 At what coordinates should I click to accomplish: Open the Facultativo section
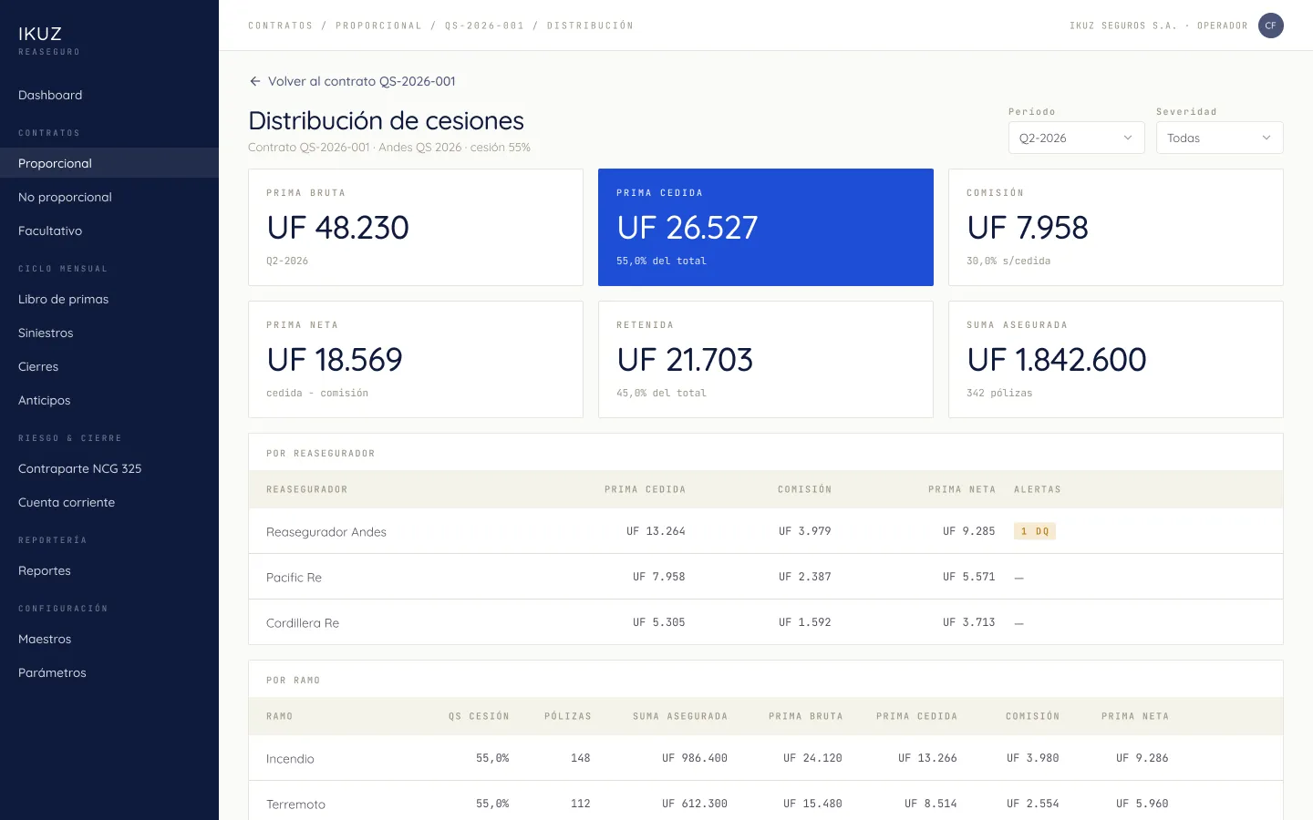[x=50, y=231]
